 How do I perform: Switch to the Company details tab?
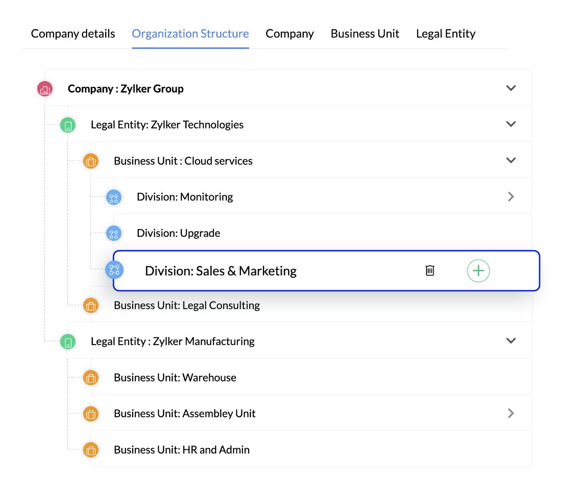[73, 33]
